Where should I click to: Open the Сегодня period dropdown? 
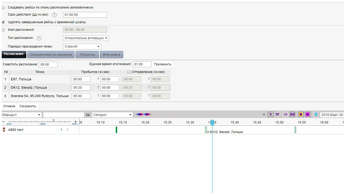click(x=112, y=115)
